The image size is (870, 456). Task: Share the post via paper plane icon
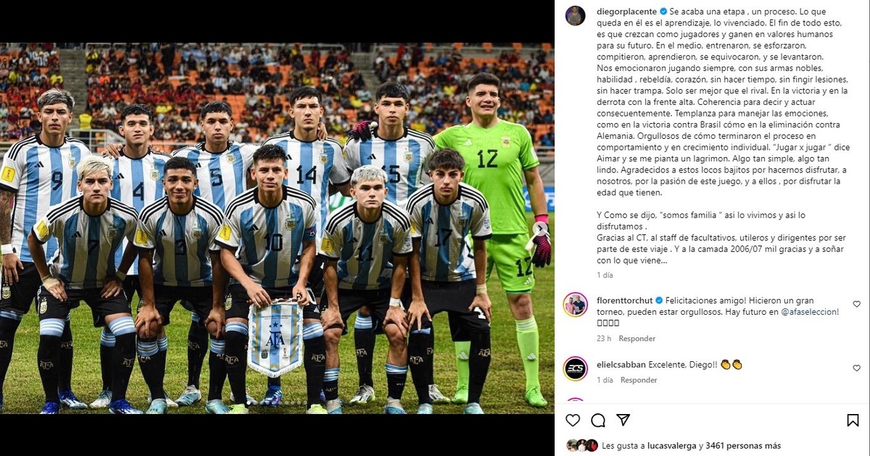[623, 421]
